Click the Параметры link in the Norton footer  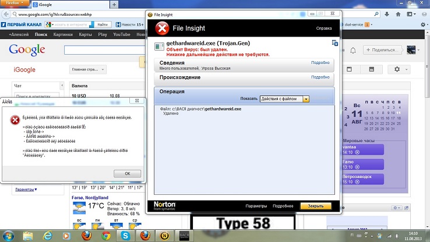(x=256, y=206)
